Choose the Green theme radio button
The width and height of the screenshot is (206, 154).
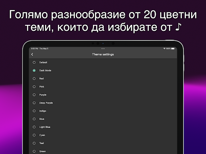34,151
